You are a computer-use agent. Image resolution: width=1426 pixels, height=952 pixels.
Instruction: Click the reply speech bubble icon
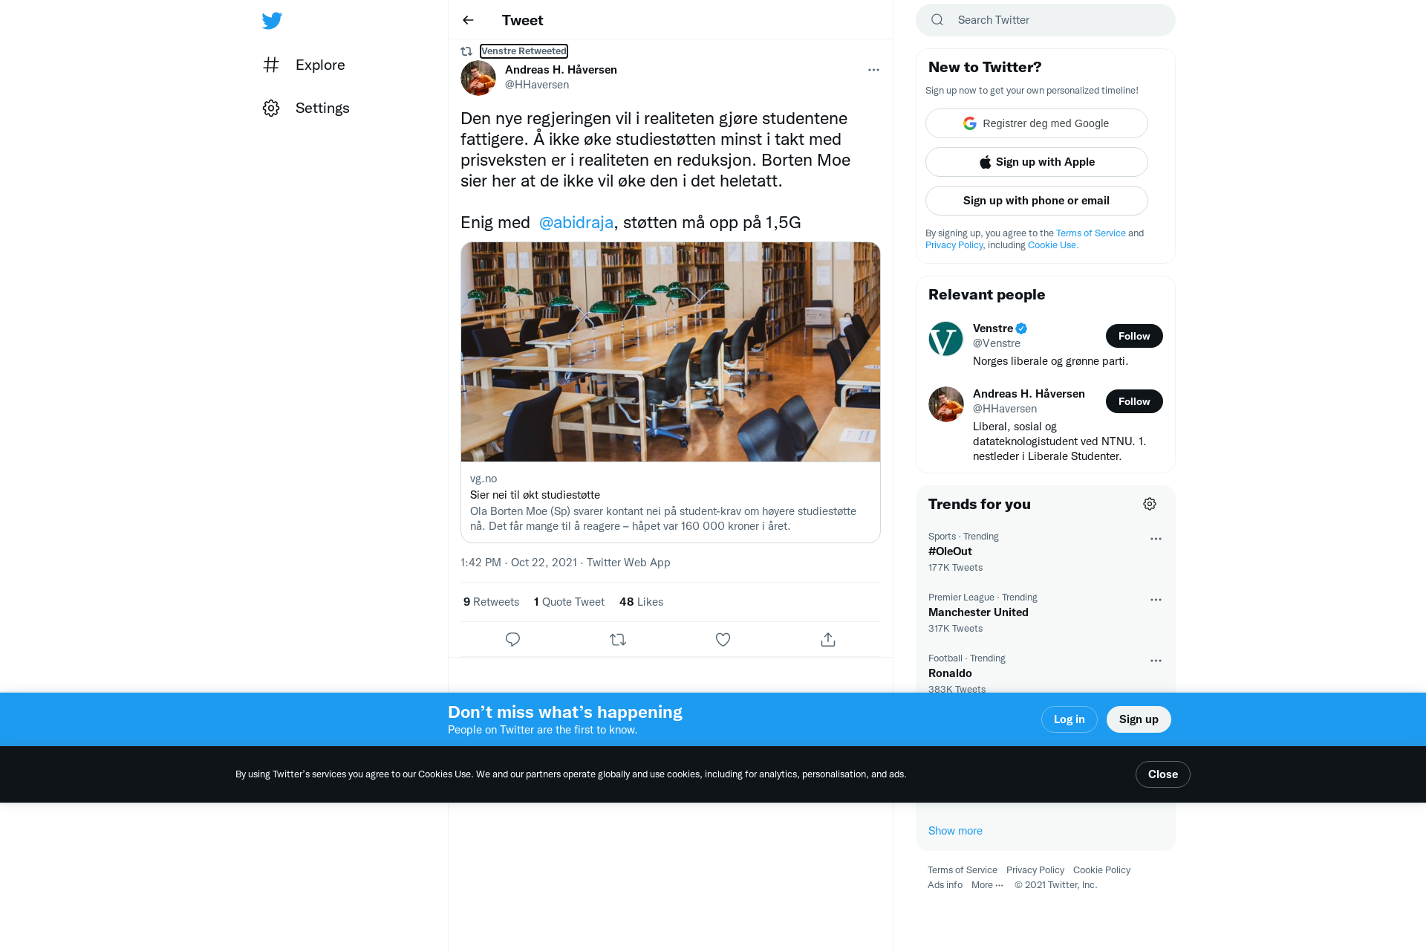point(512,639)
